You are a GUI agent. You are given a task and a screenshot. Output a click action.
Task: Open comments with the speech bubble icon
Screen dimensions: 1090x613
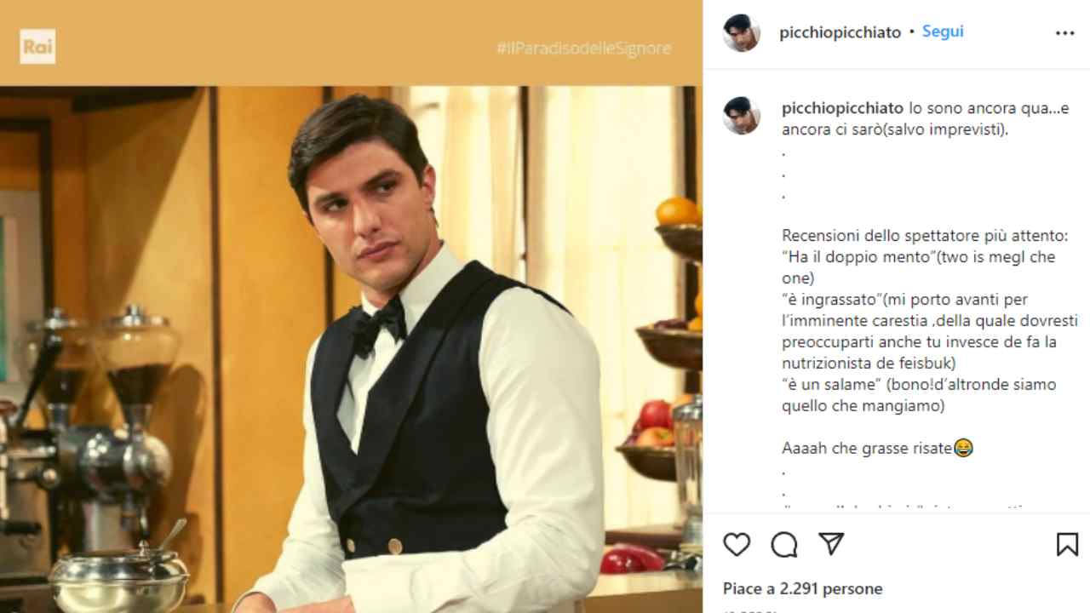click(784, 544)
